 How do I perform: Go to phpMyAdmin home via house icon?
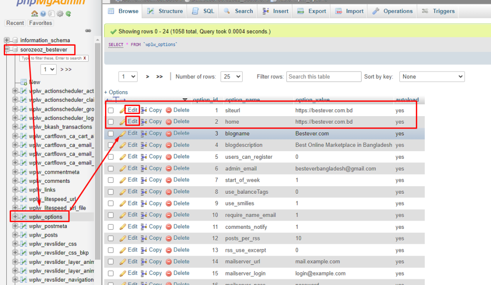click(35, 13)
